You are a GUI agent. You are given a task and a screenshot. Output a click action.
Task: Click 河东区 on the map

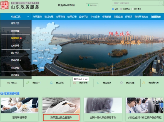[47, 50]
